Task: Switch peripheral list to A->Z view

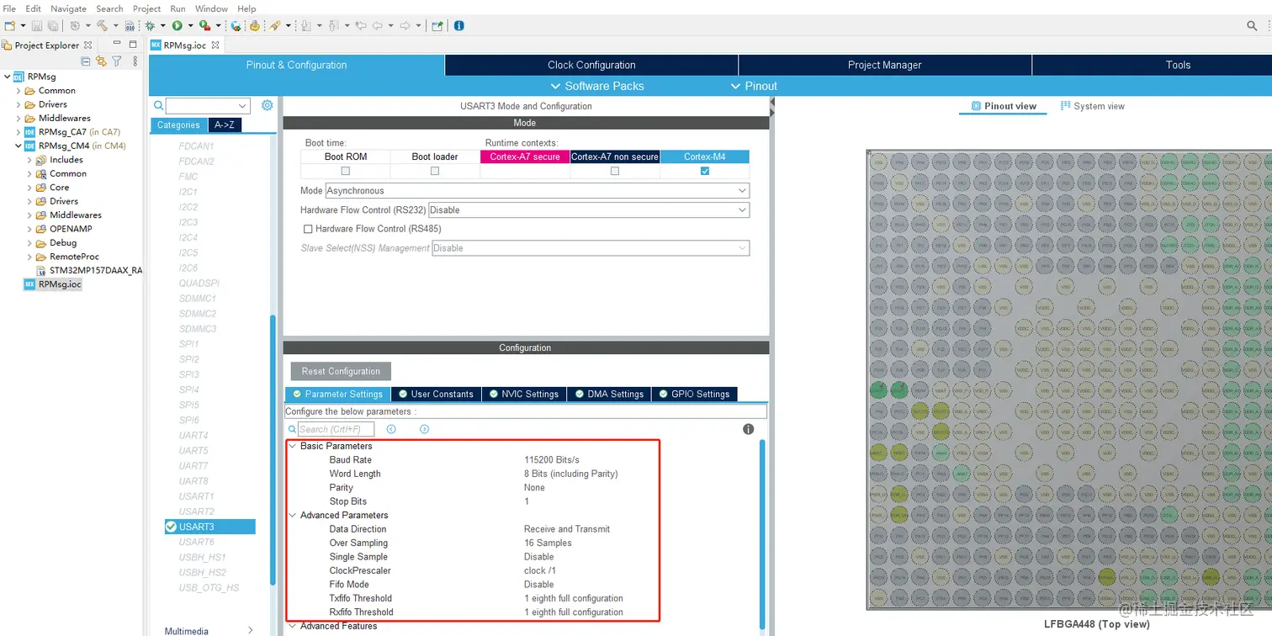Action: 225,125
